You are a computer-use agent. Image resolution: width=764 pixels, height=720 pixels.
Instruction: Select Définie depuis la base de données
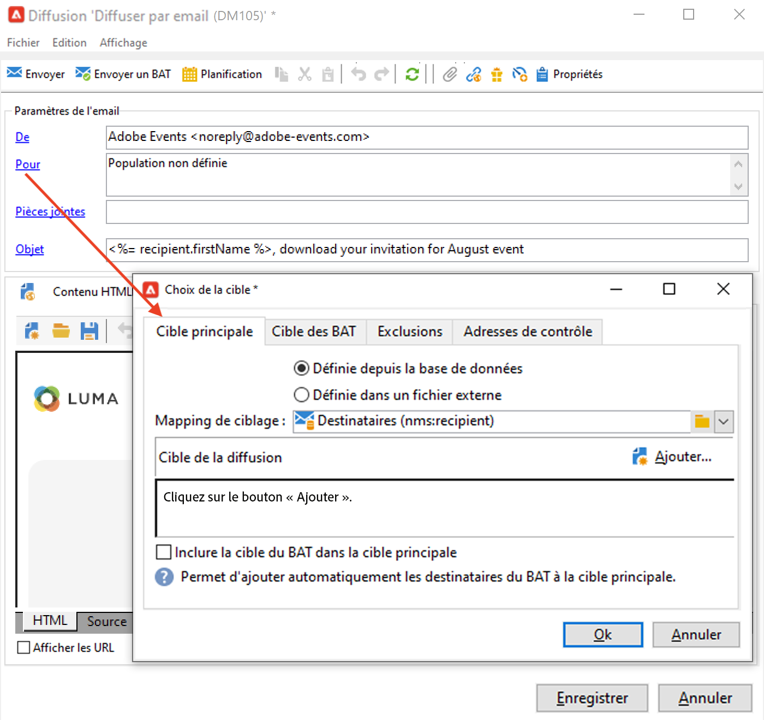click(301, 368)
